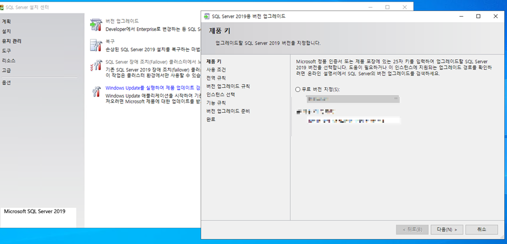Image resolution: width=507 pixels, height=244 pixels.
Task: Minimize the 버전 업그레이드 dialog window
Action: click(x=461, y=16)
